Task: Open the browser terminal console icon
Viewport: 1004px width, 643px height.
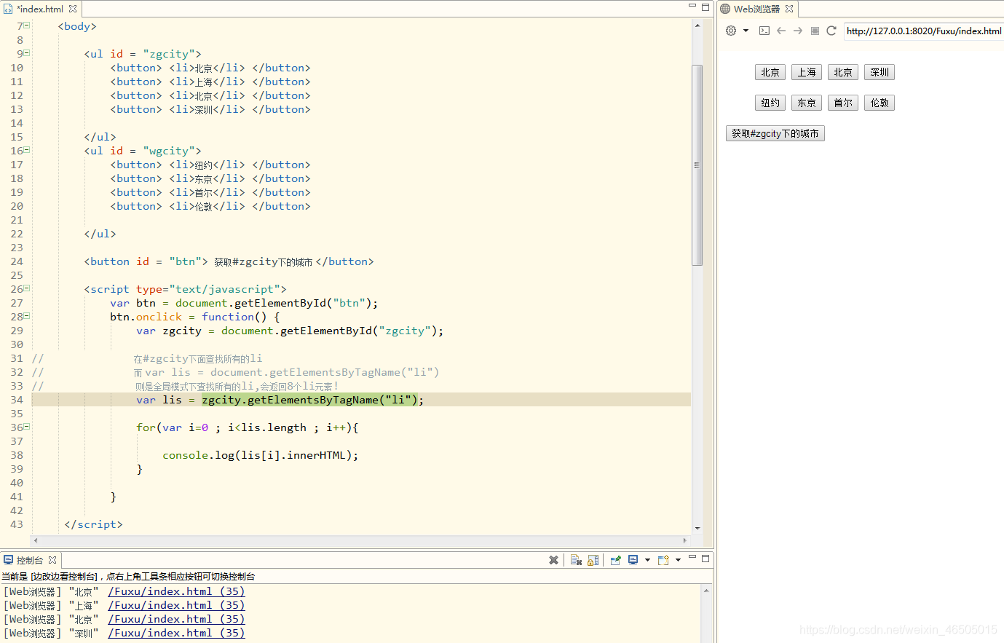Action: point(764,31)
